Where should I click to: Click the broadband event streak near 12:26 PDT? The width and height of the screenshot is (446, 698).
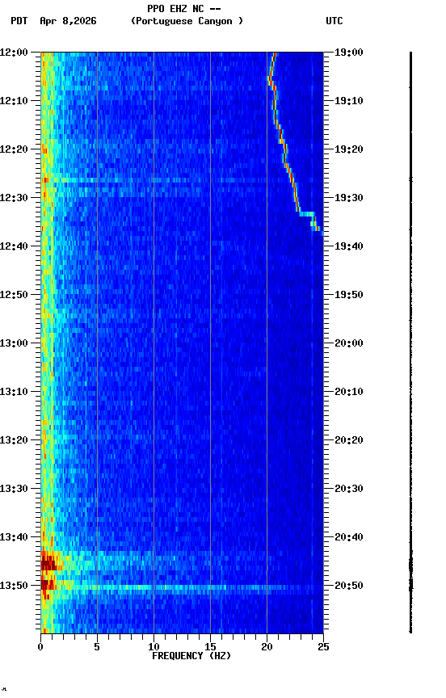(x=182, y=180)
